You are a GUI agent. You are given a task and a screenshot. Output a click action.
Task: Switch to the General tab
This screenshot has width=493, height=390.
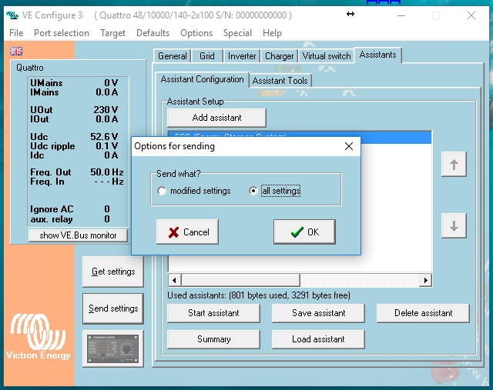[x=173, y=56]
